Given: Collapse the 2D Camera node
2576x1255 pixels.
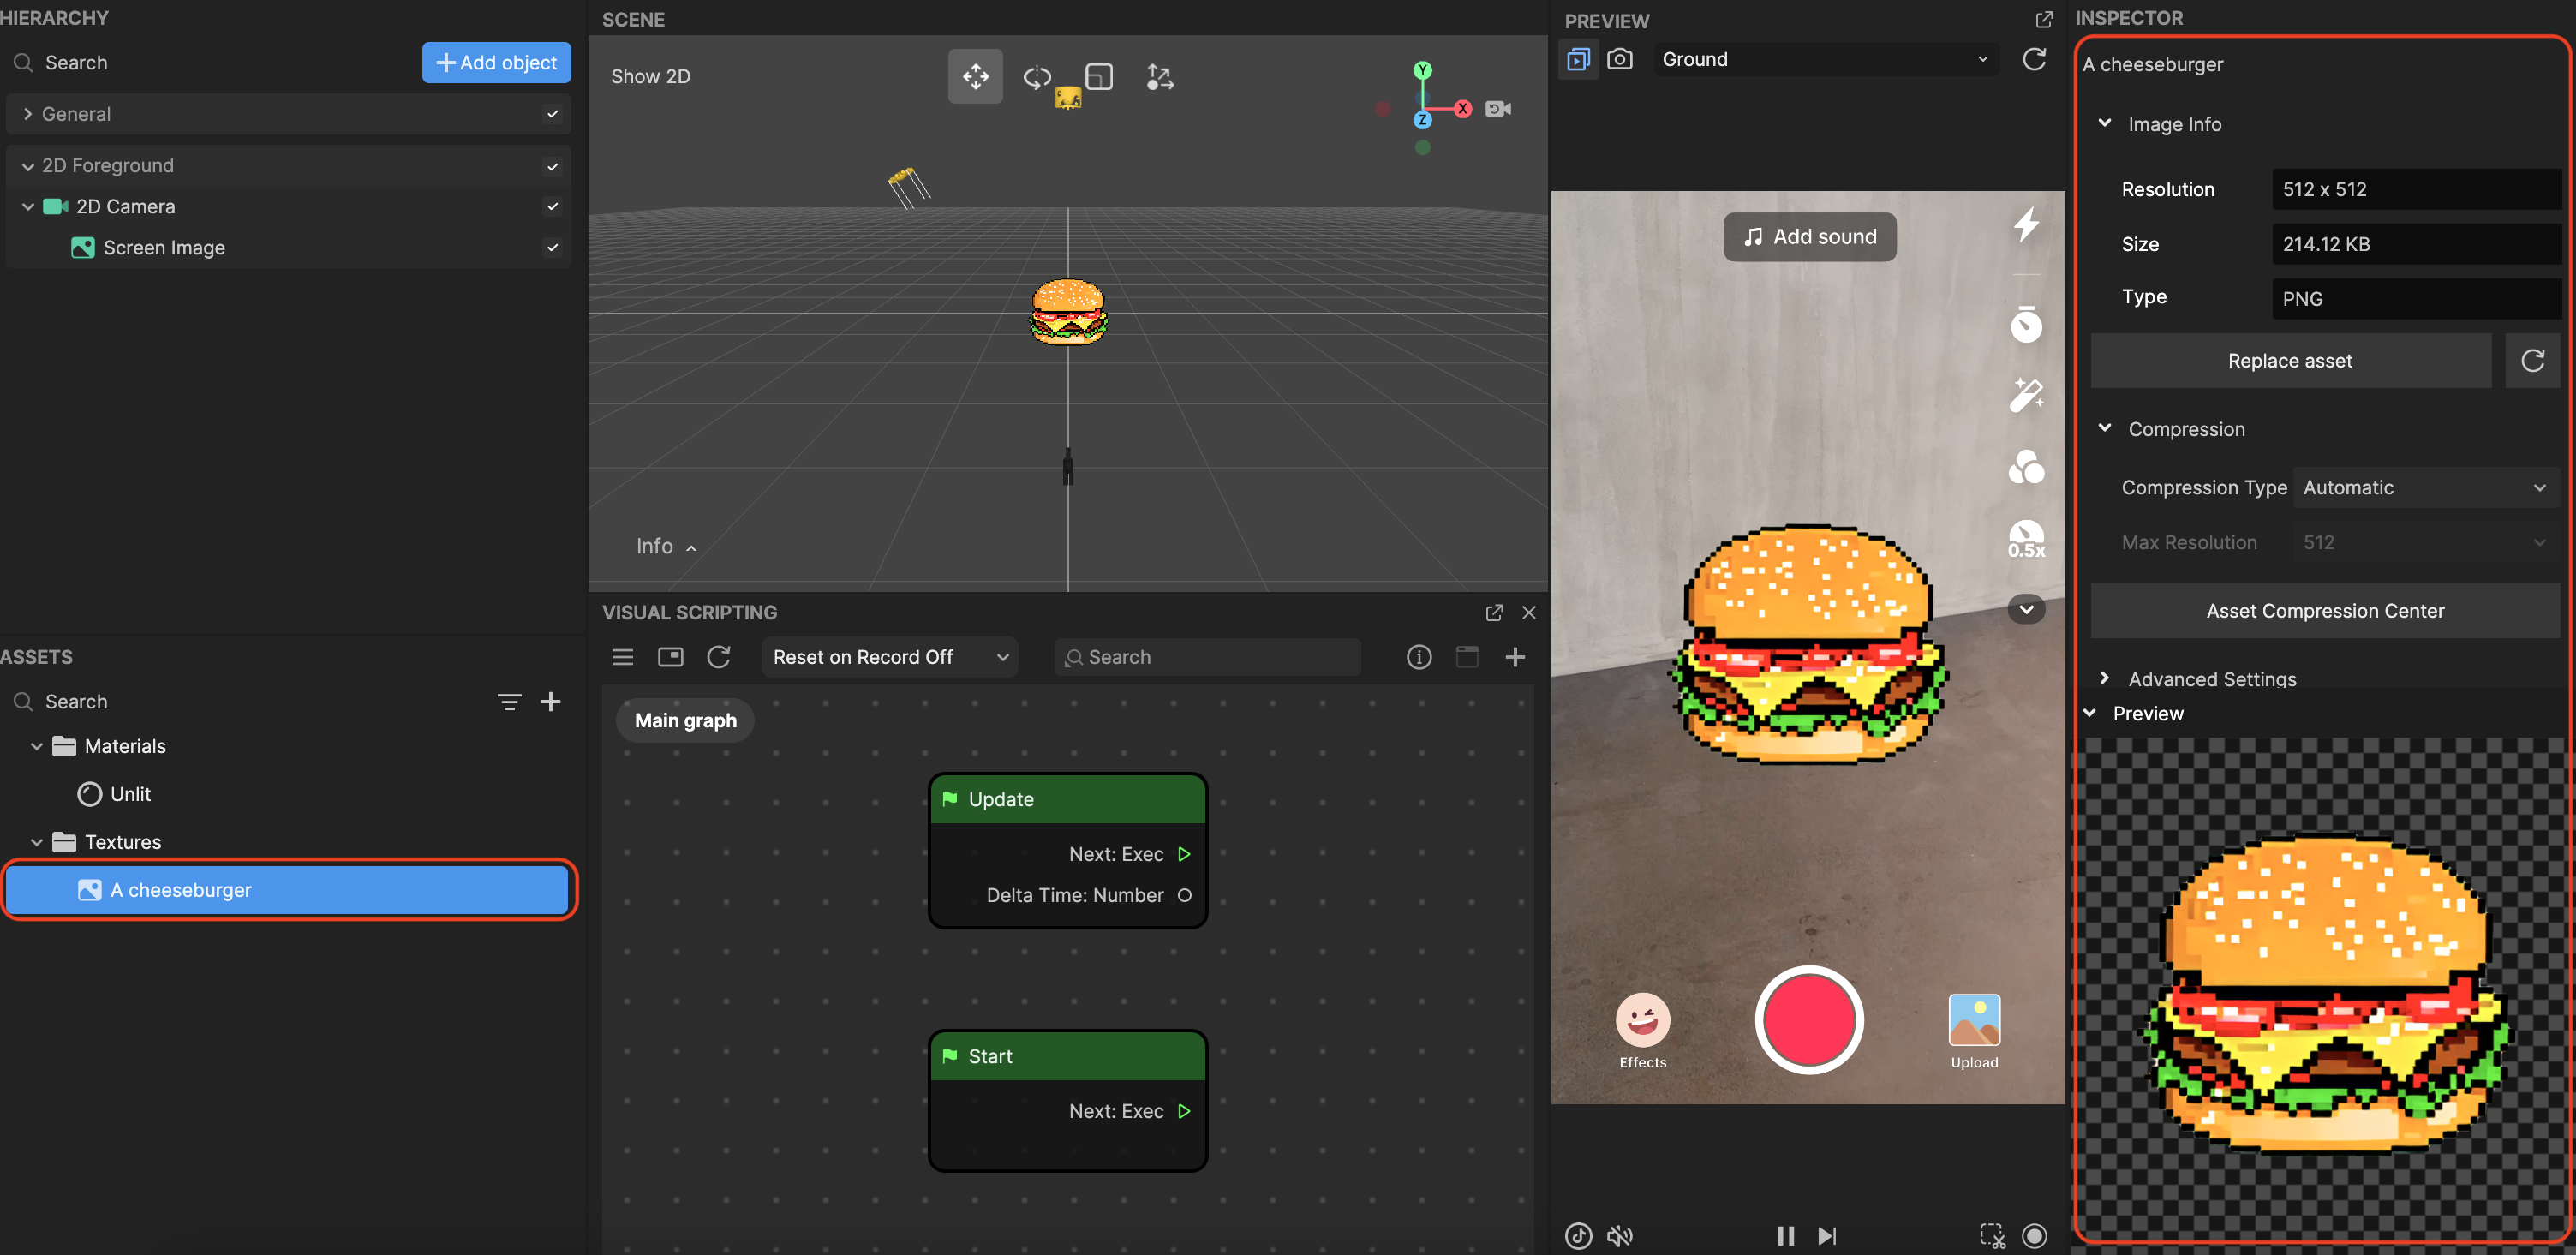Looking at the screenshot, I should [x=28, y=206].
